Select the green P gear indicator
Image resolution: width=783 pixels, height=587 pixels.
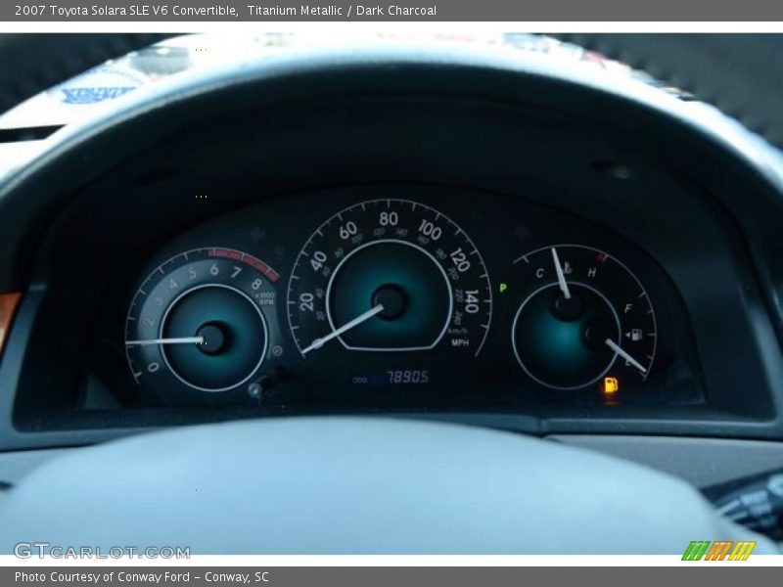pyautogui.click(x=502, y=287)
